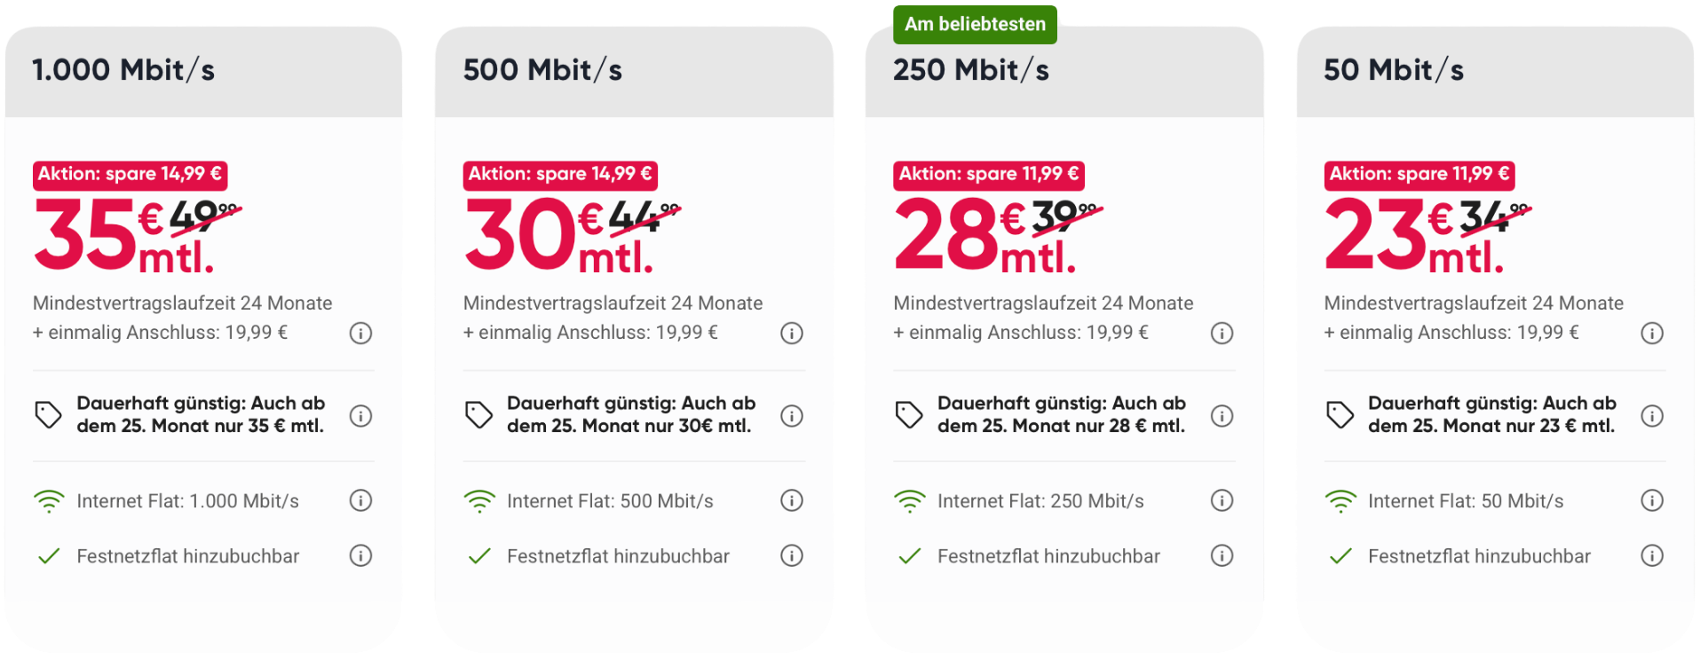Click the green Am beliebtesten badge

pyautogui.click(x=975, y=25)
